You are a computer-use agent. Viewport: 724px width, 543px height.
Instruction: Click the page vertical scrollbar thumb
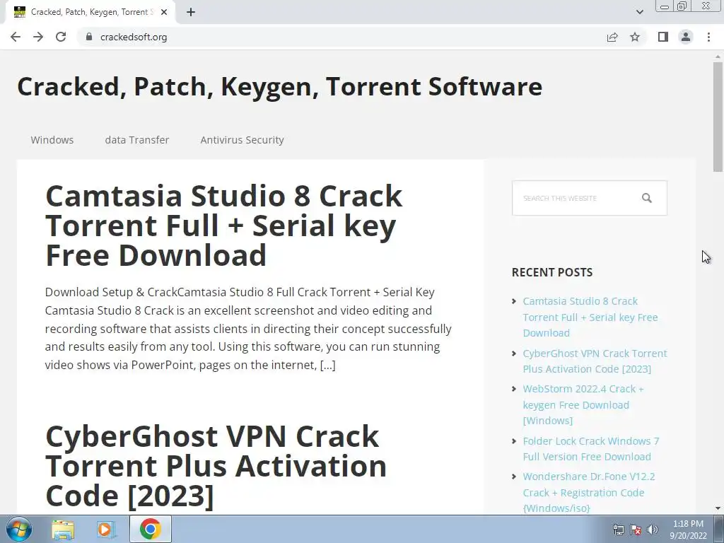point(718,117)
